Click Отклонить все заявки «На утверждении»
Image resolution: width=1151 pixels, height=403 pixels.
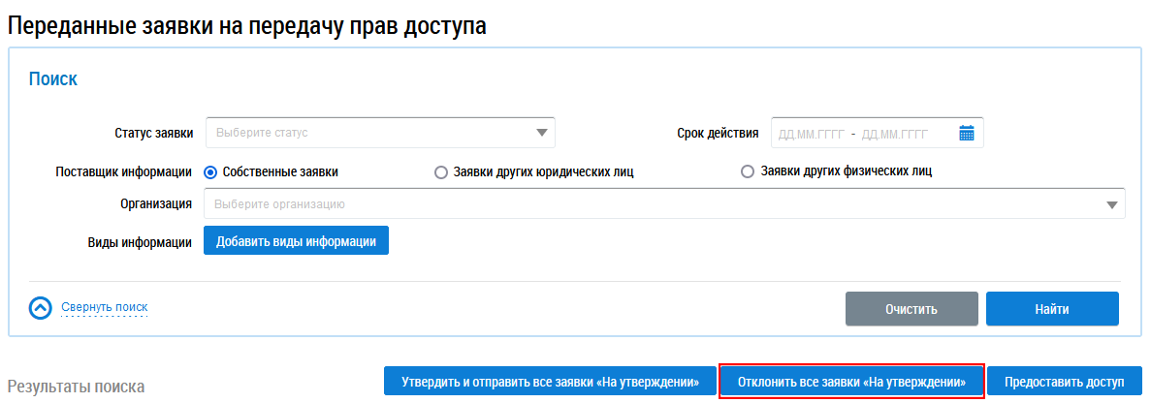(x=851, y=382)
